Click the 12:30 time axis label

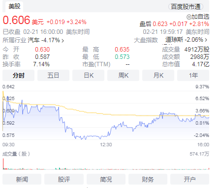(106, 145)
